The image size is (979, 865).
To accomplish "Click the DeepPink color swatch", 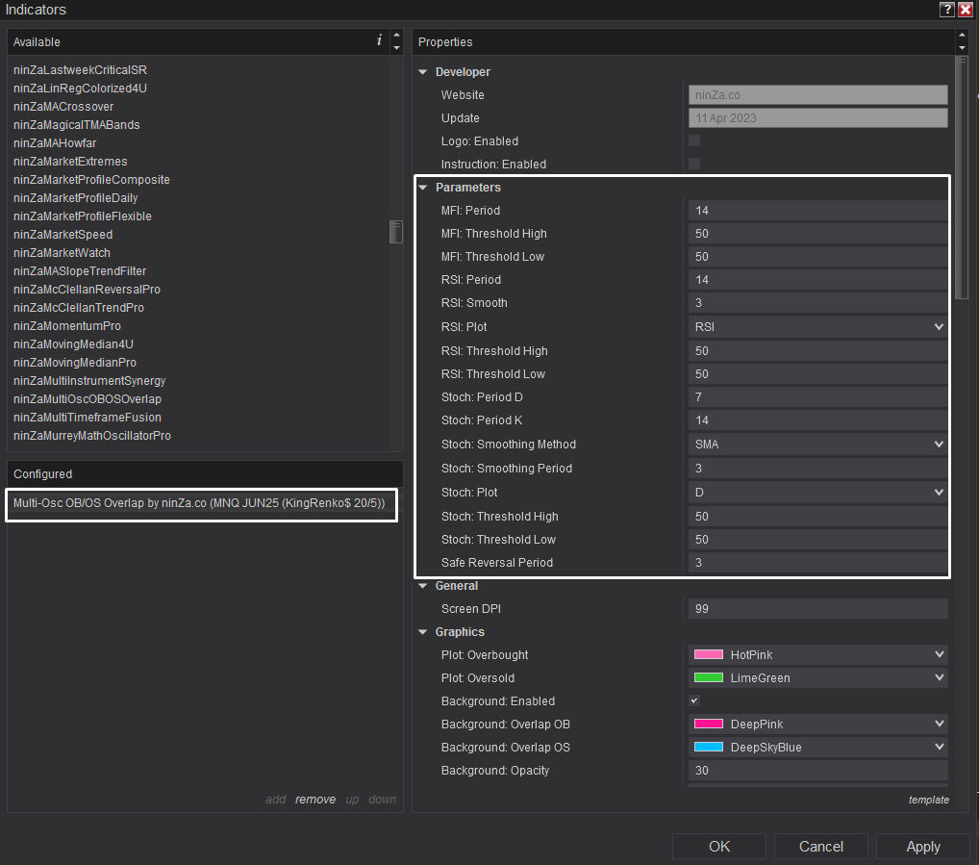I will click(x=709, y=724).
